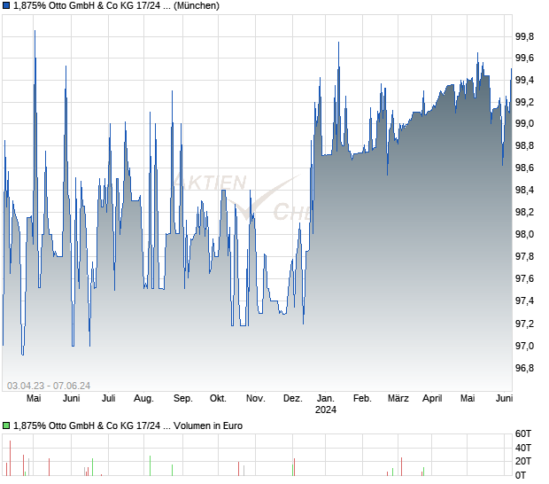Click the April month label

click(432, 399)
